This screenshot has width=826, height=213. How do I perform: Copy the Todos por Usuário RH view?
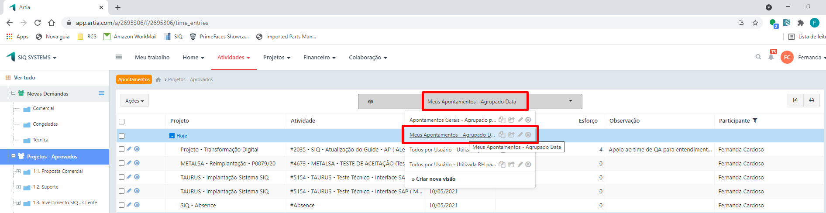coord(502,165)
